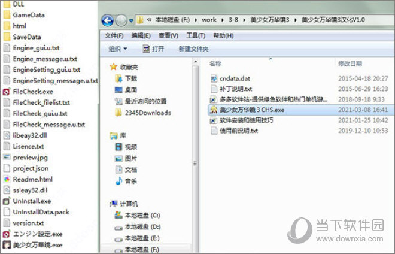
Task: Open the recent locations dropdown arrow
Action: pos(131,21)
